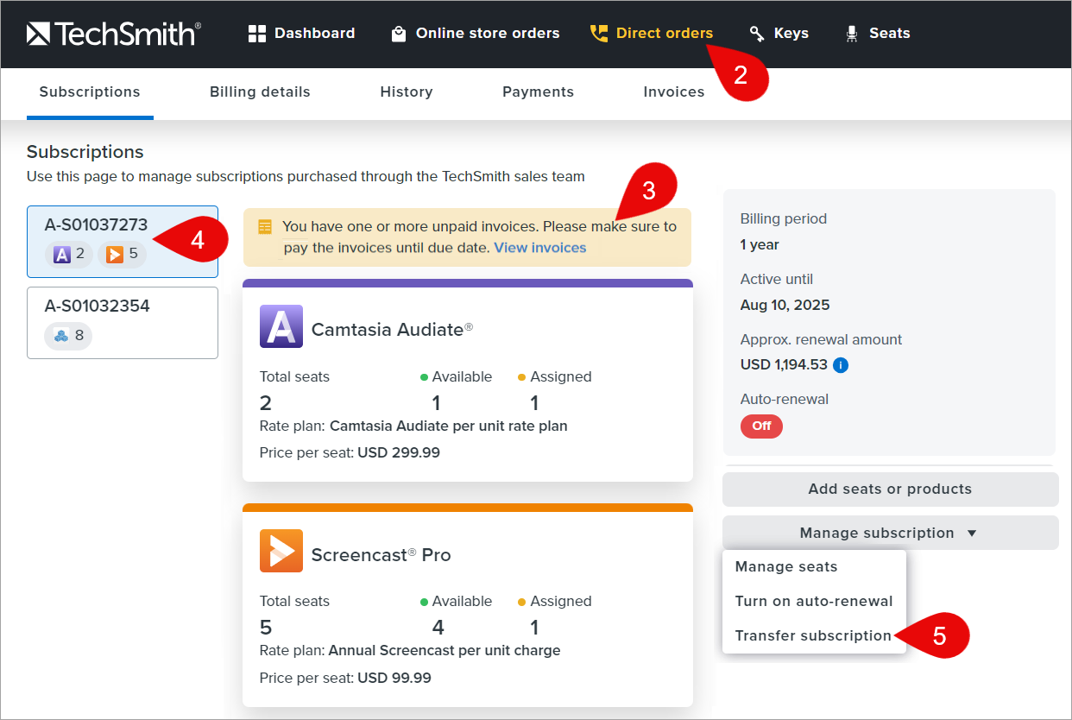
Task: Click the Camtasia Audiate product icon
Action: tap(281, 326)
